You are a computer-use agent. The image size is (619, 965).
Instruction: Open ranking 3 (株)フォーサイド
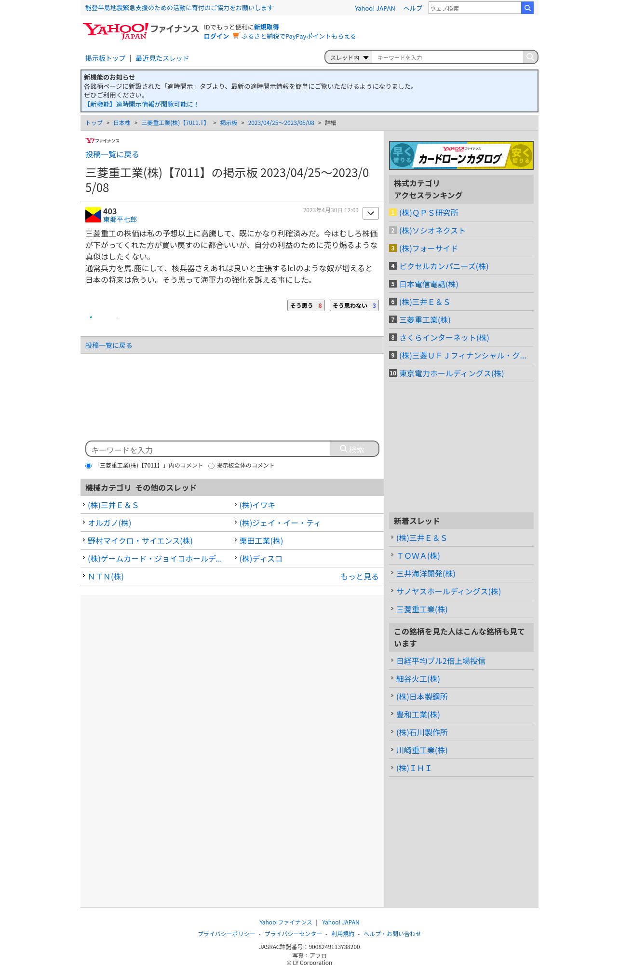coord(429,248)
